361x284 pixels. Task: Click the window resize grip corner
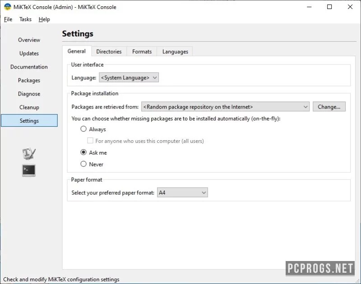(357, 280)
